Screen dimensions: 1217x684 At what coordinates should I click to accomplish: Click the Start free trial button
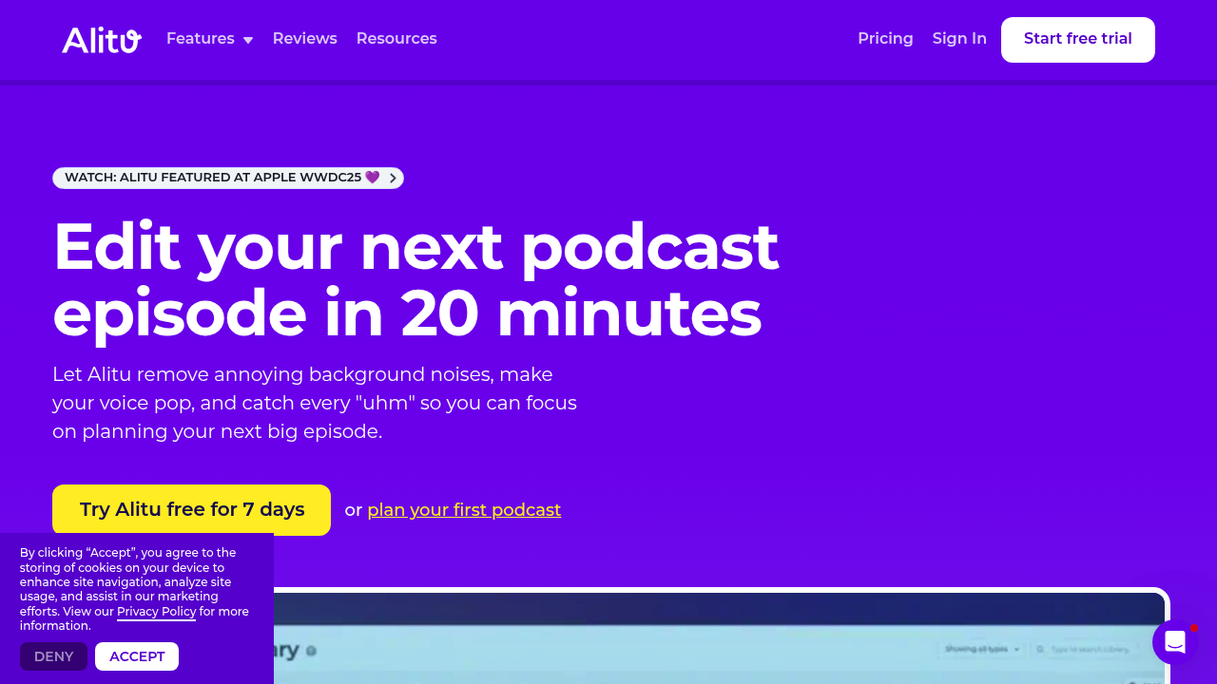pyautogui.click(x=1078, y=40)
